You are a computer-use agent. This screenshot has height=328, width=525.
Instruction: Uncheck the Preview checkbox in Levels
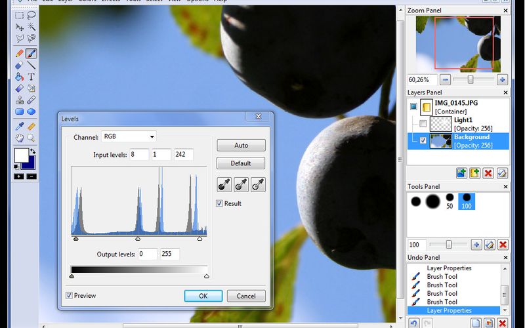tap(69, 295)
